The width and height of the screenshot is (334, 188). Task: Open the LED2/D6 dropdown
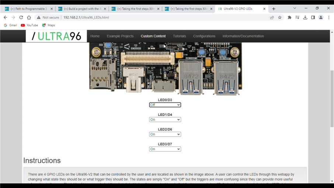165,134
